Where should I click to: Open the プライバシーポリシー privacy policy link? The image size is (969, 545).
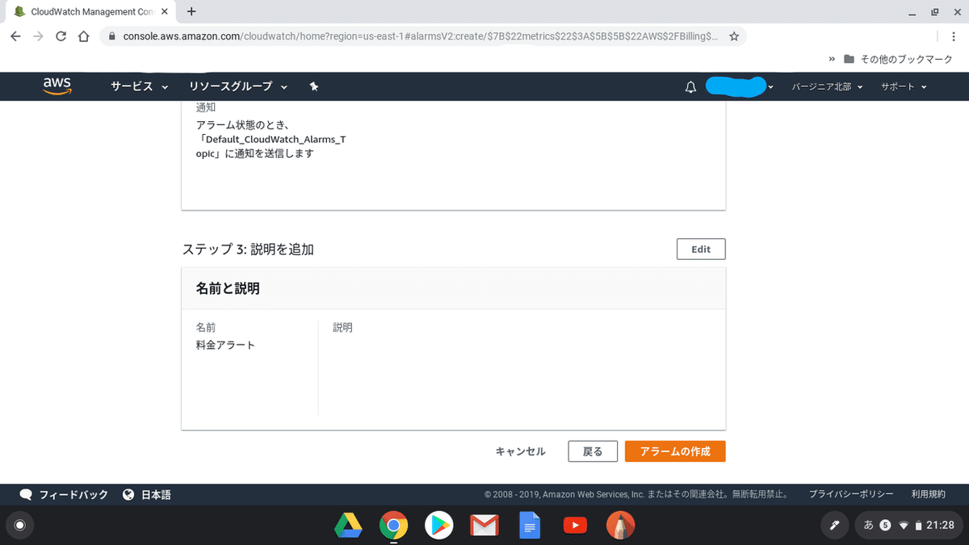(x=851, y=493)
